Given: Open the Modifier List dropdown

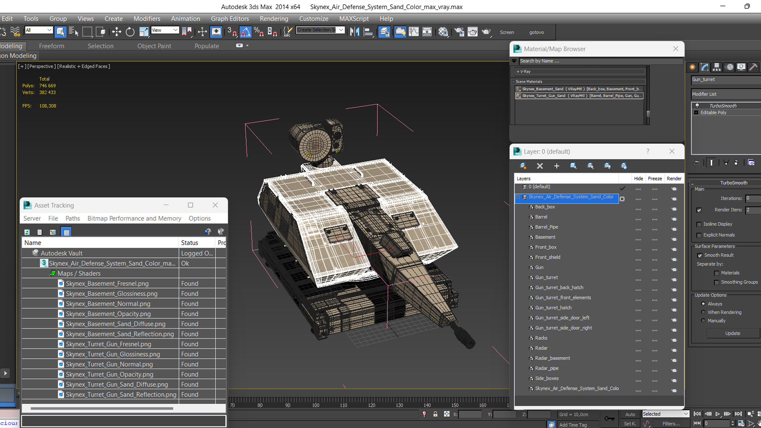Looking at the screenshot, I should pyautogui.click(x=726, y=94).
